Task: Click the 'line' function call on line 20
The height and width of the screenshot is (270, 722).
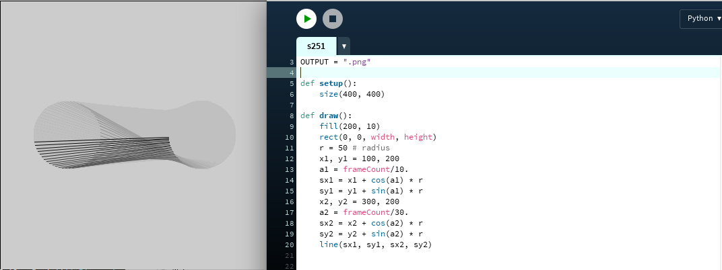Action: 329,244
